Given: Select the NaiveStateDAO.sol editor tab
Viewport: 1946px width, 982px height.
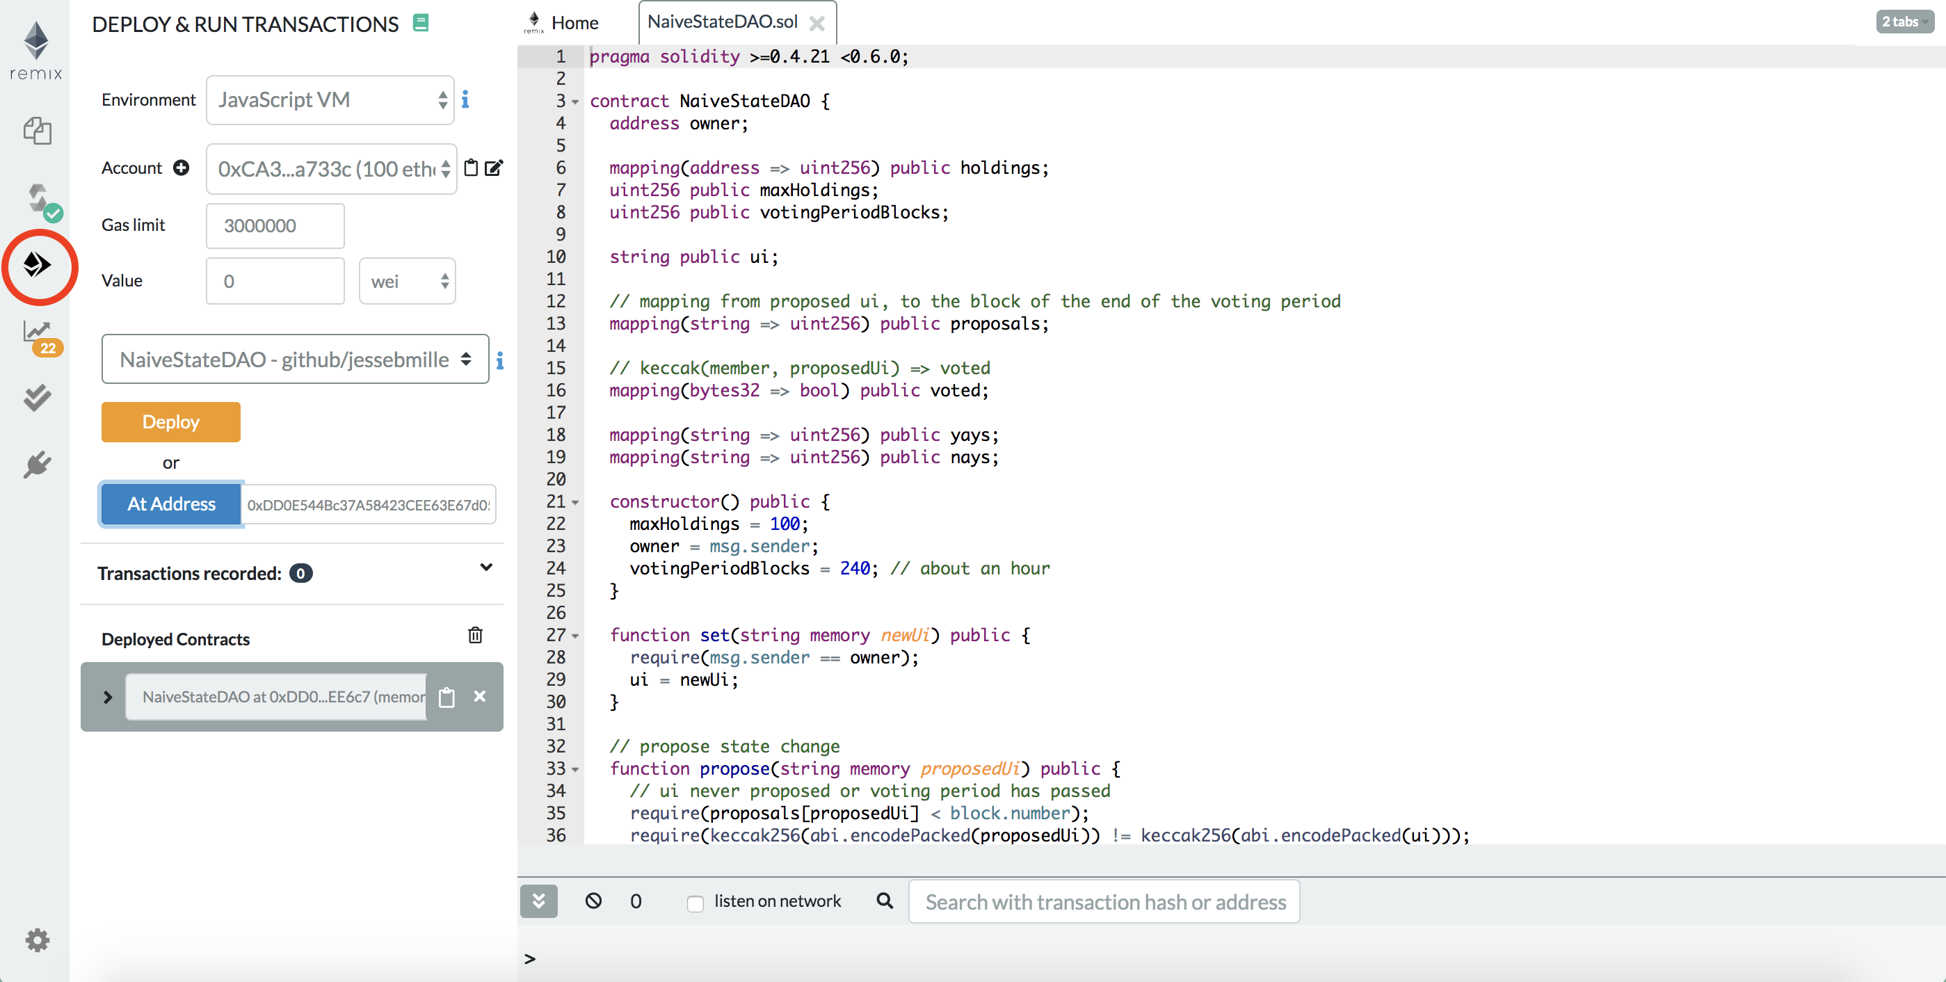Looking at the screenshot, I should pos(722,22).
